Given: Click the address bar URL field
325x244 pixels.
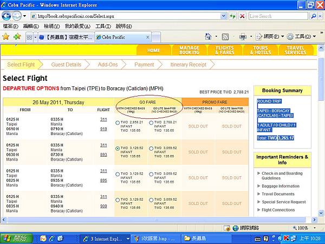Looking at the screenshot, I should 126,16.
